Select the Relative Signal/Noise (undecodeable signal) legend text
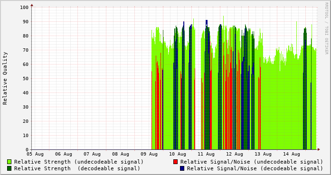Screen dimensions: 331x175 pyautogui.click(x=252, y=162)
